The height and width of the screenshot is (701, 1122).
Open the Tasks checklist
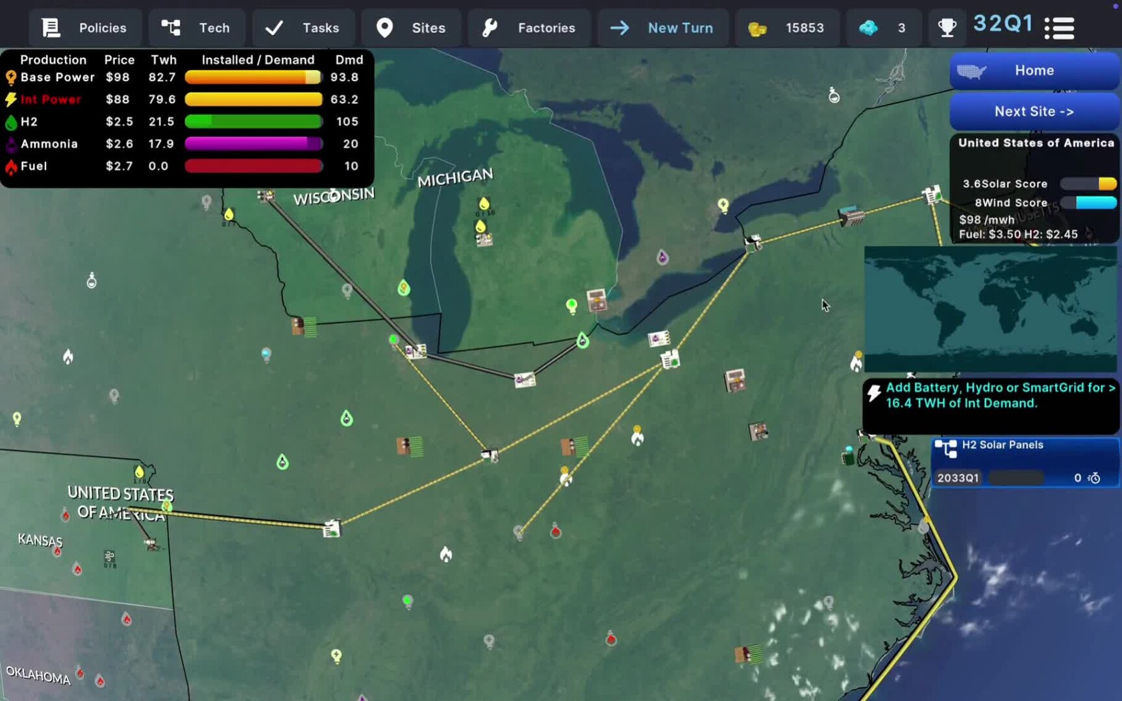[303, 28]
